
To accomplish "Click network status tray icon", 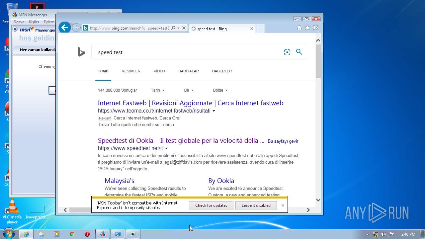I will 376,234.
